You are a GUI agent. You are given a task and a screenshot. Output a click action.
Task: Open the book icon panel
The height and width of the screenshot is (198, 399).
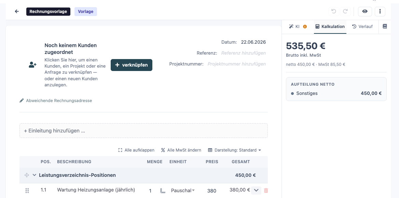click(385, 26)
